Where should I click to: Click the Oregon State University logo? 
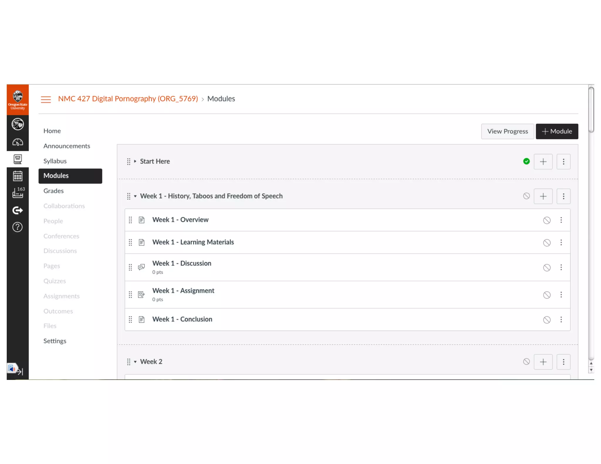pyautogui.click(x=18, y=100)
